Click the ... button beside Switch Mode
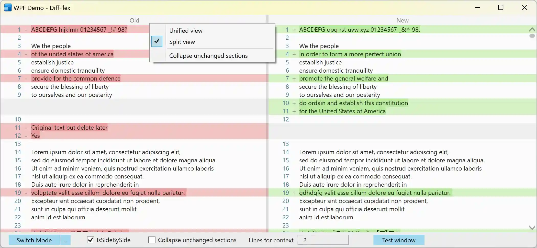This screenshot has height=248, width=537. (65, 240)
